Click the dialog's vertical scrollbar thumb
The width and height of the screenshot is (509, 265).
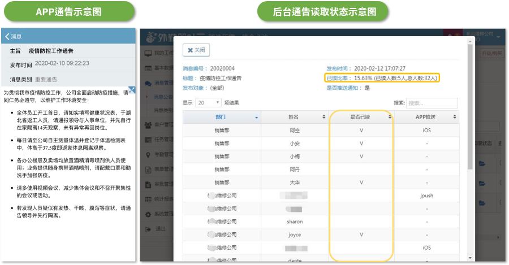pos(470,107)
